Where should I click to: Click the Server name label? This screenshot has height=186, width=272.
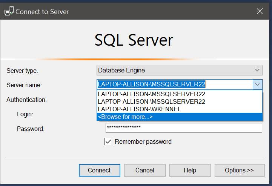tap(24, 85)
